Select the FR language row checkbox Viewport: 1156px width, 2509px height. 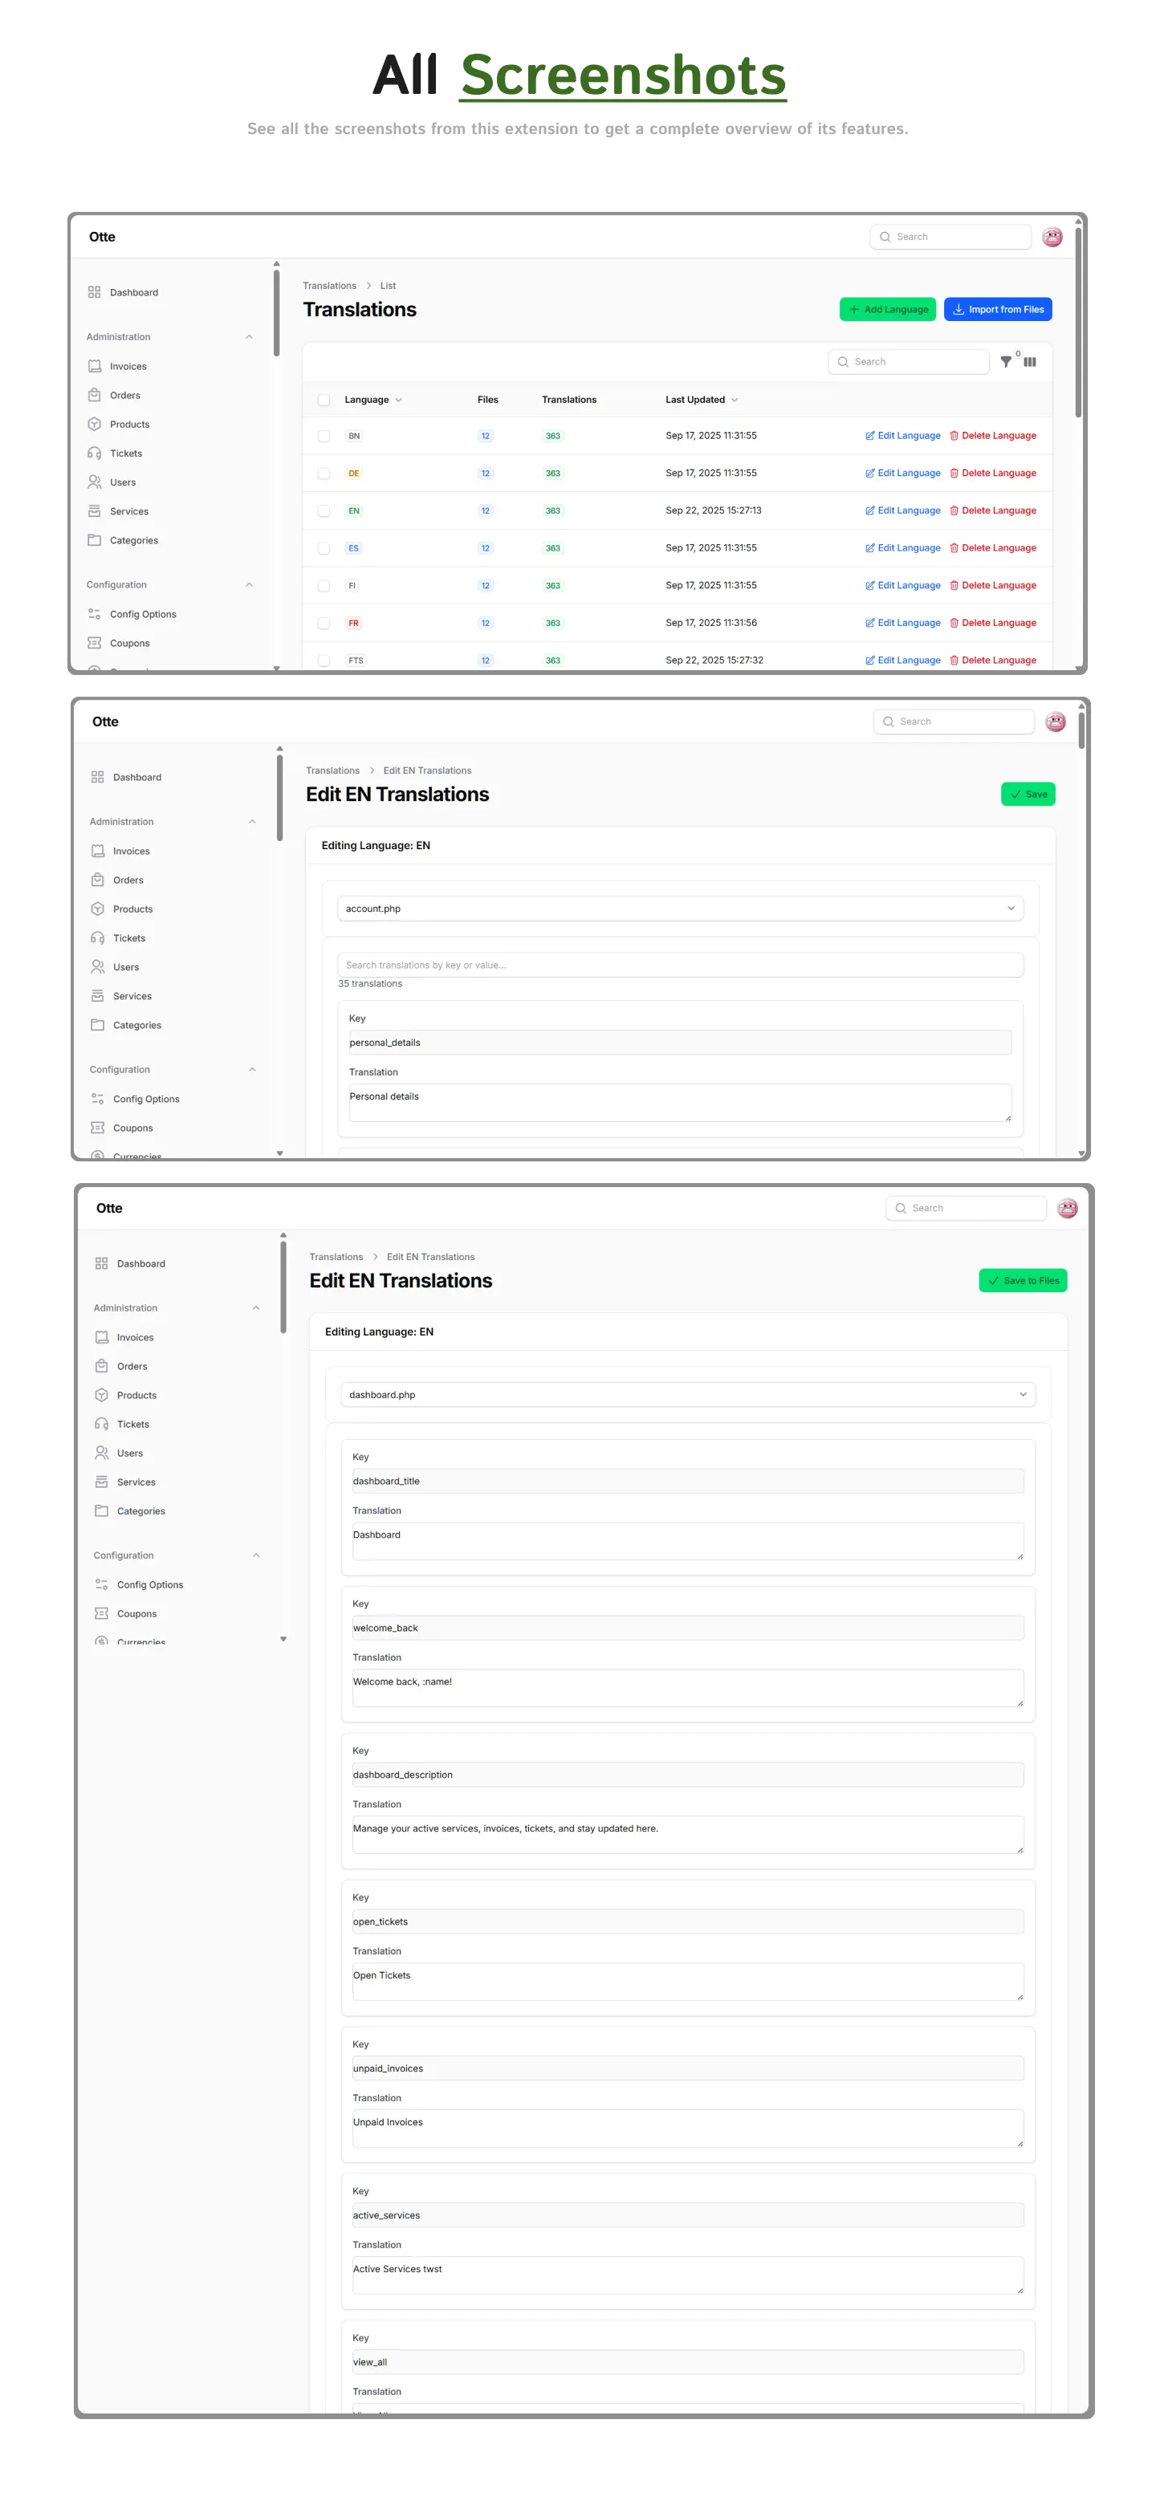(324, 624)
